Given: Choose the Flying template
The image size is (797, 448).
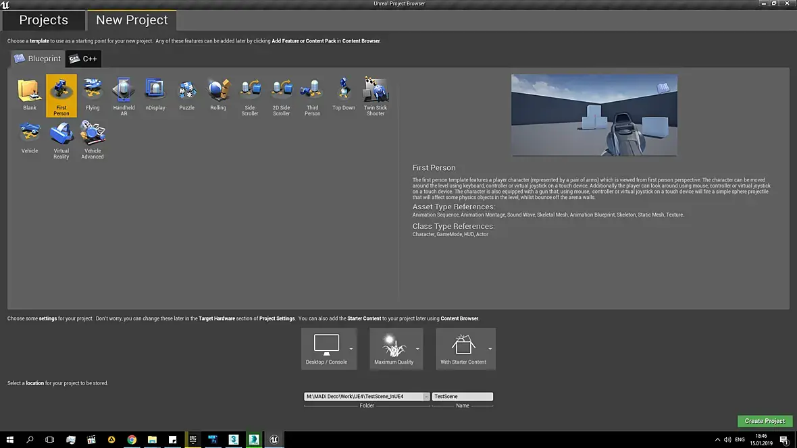Looking at the screenshot, I should click(93, 95).
